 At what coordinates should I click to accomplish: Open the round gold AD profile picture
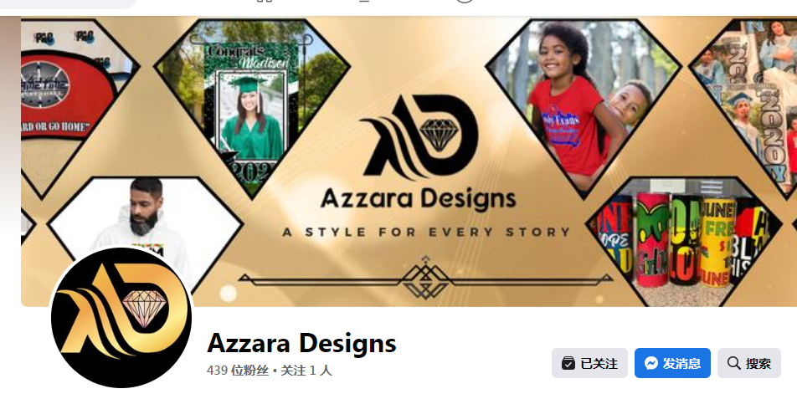point(121,318)
